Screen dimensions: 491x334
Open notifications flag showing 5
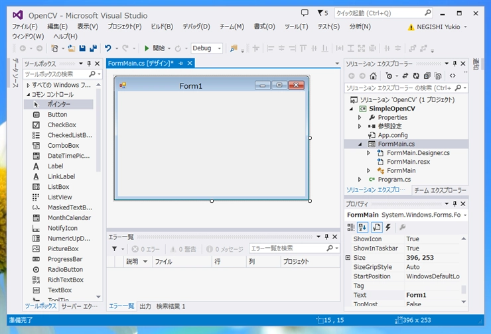322,13
